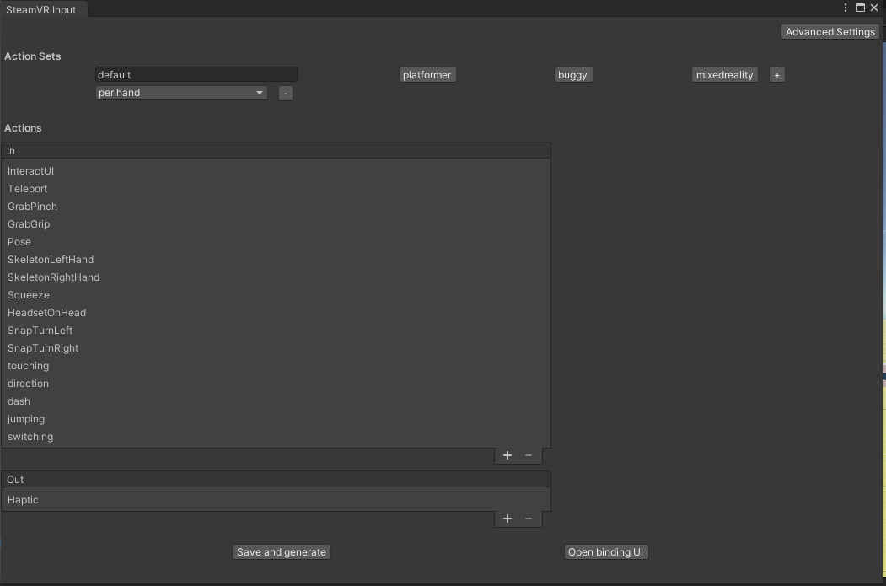The image size is (886, 586).
Task: Select the dash action
Action: point(277,401)
